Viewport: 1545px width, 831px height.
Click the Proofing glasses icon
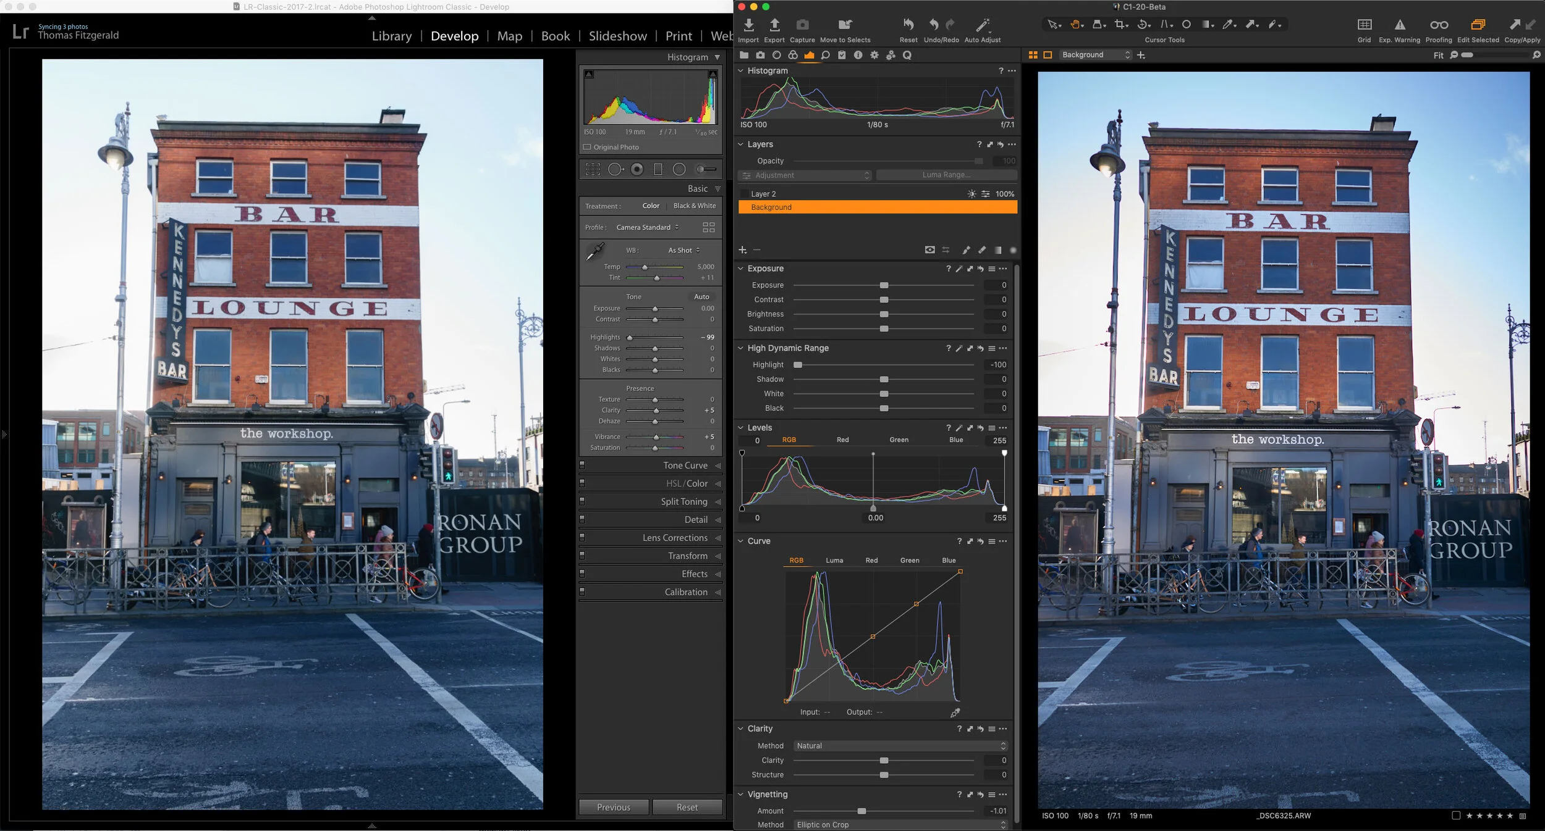[1439, 25]
